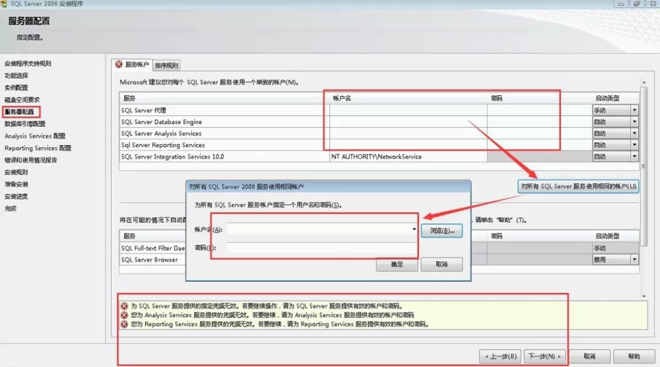This screenshot has width=660, height=367.
Task: Click password cell for SQL Server Analysis Services
Action: 540,134
